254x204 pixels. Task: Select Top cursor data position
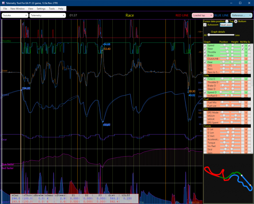pyautogui.click(x=227, y=21)
